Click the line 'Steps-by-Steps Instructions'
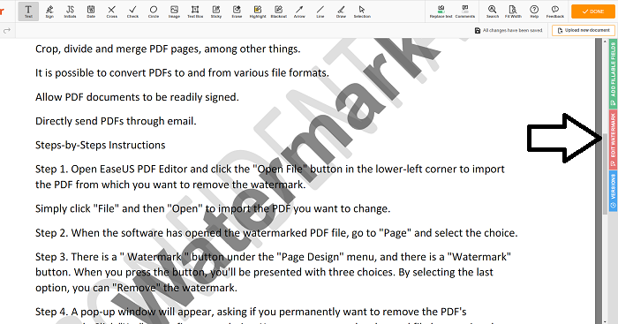The height and width of the screenshot is (324, 618). (100, 145)
